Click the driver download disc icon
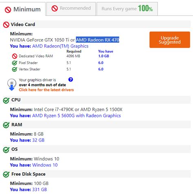193x194 pixels. (x=12, y=84)
